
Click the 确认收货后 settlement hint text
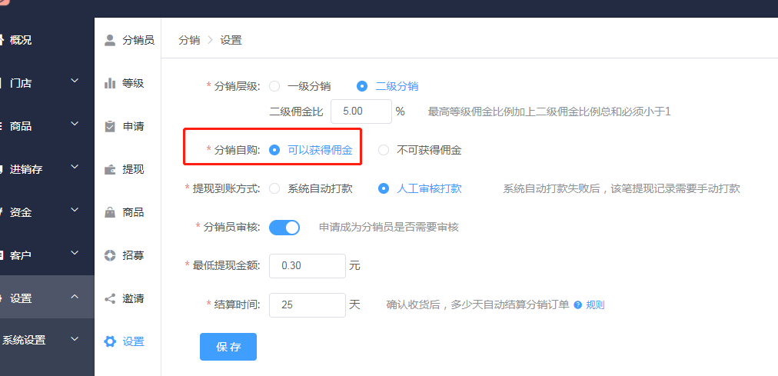(477, 304)
